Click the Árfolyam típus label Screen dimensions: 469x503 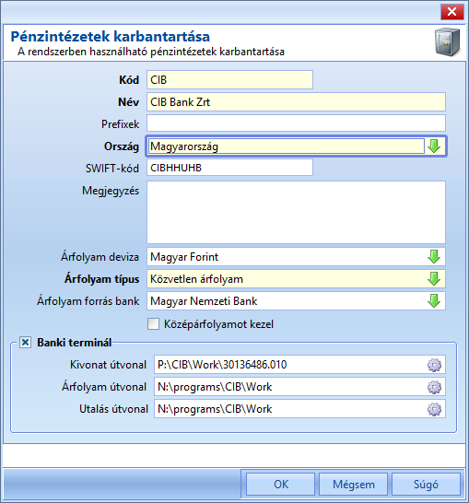(x=101, y=279)
